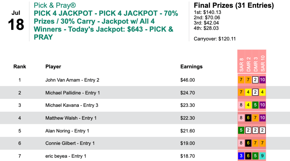Viewport: 290px width, 161px height.
Task: Select Alan Noring's green 5 pick box
Action: tap(241, 130)
